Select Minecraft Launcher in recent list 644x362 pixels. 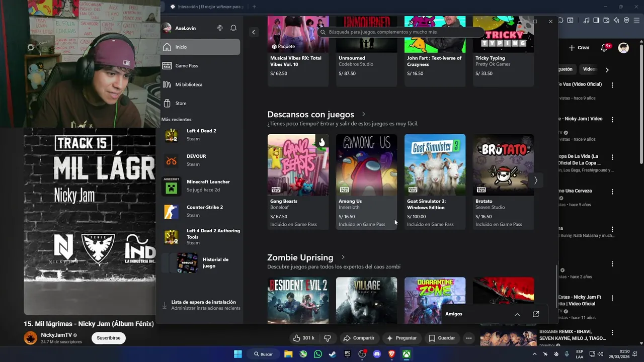(x=200, y=186)
